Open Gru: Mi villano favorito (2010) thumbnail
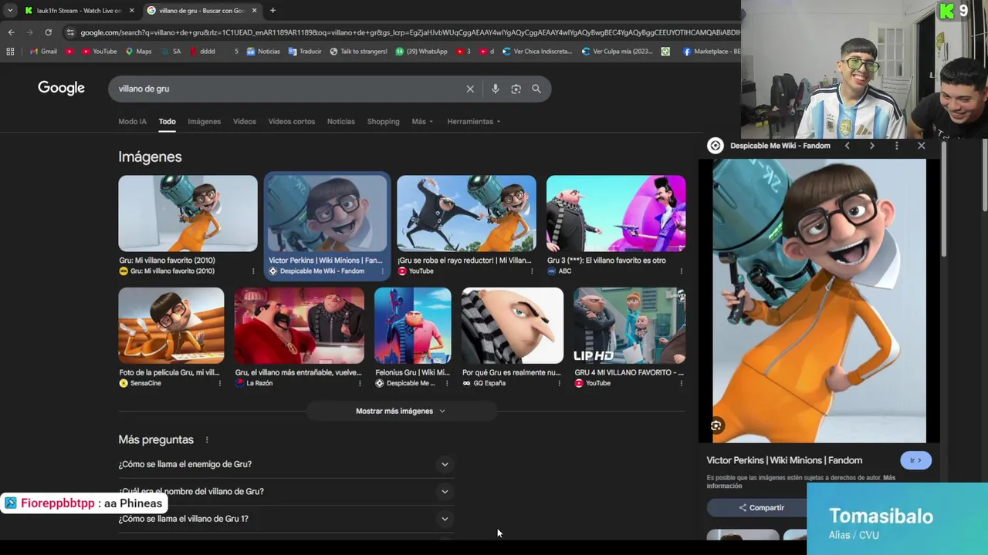 point(188,214)
